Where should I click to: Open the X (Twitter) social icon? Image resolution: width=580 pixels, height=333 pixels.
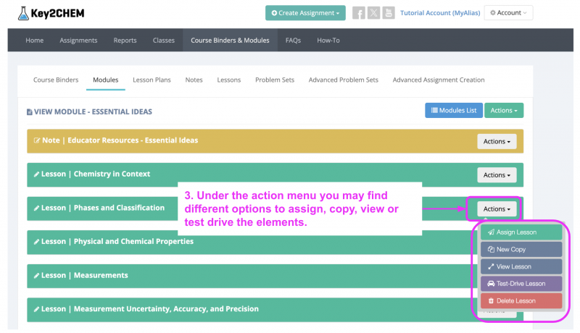tap(373, 13)
